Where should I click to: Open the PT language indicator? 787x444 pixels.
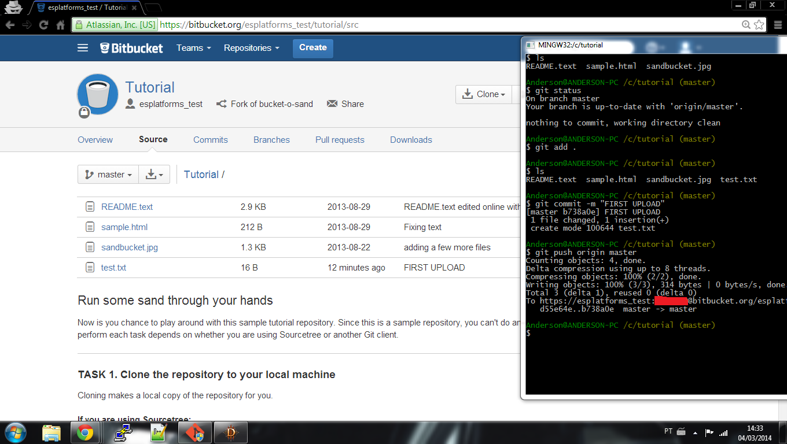[x=668, y=432]
